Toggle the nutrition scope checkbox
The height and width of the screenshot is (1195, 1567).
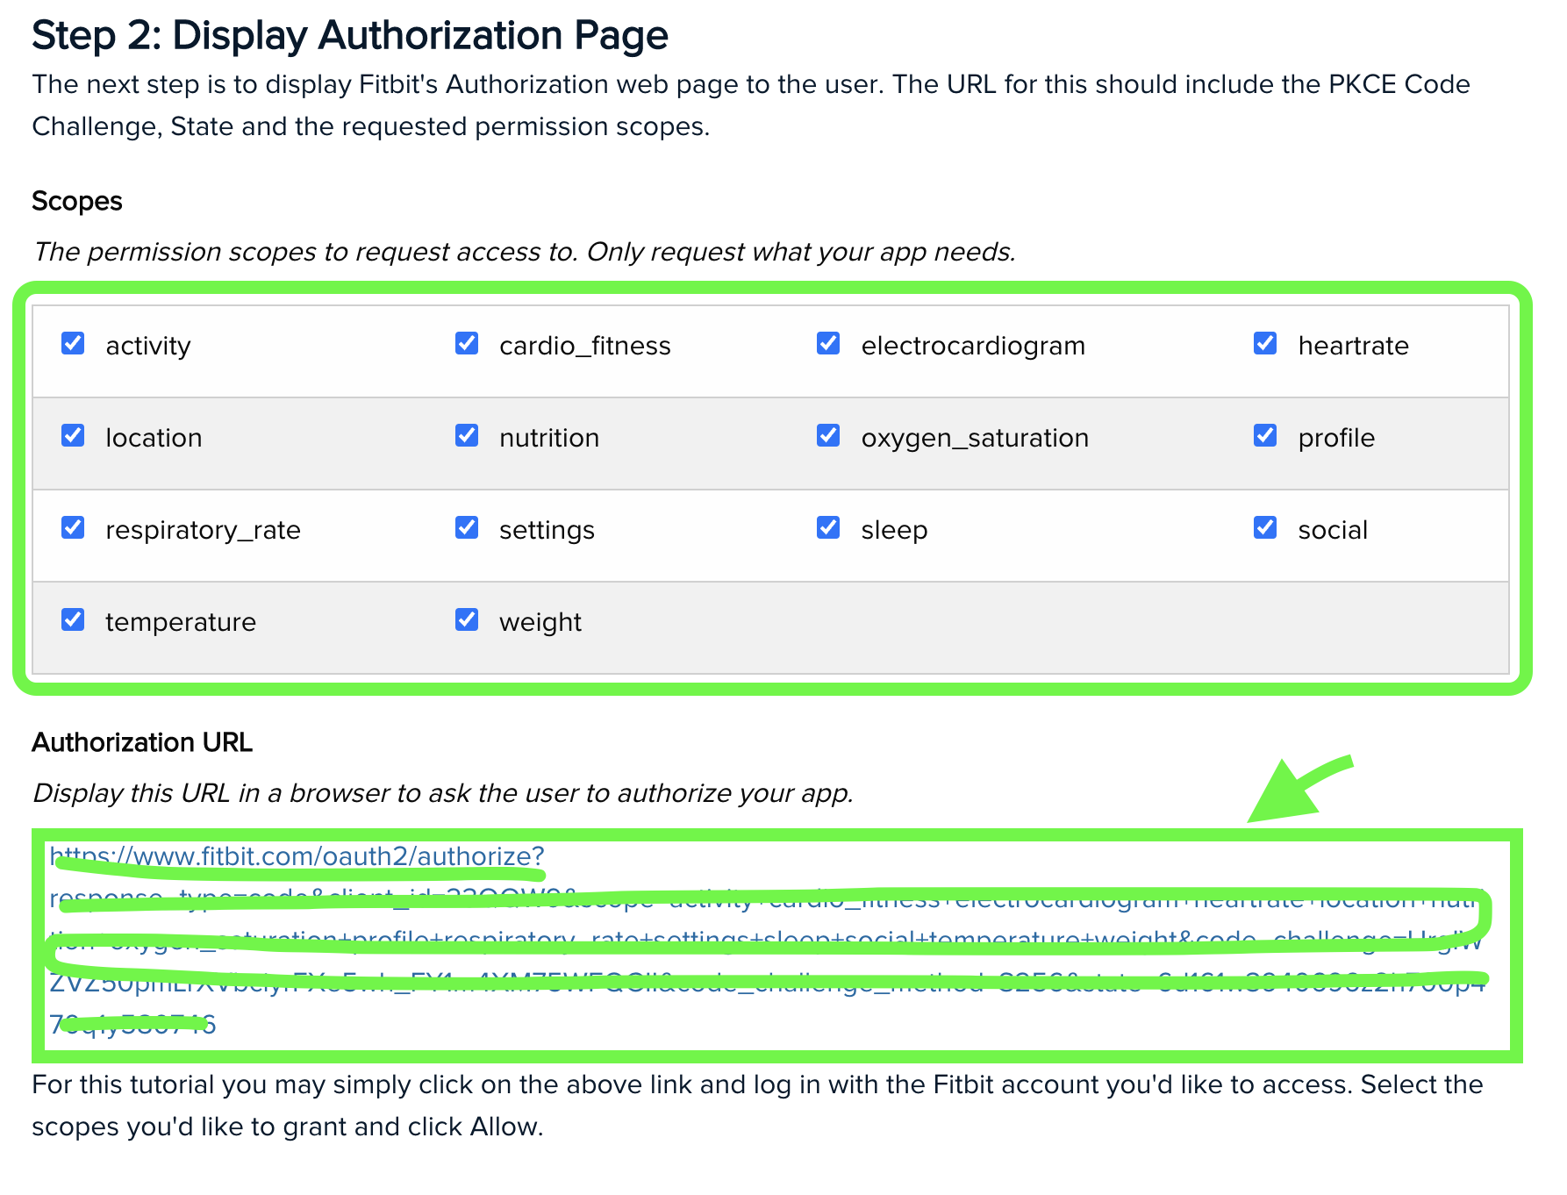coord(467,435)
